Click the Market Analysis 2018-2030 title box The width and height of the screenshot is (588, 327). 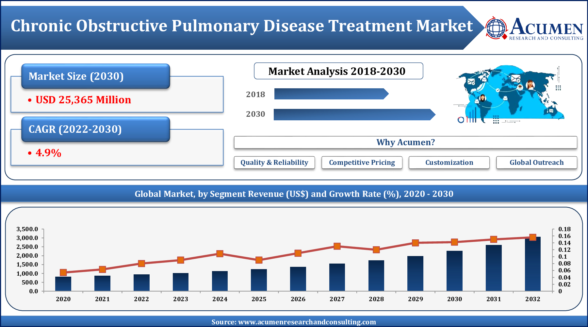[338, 71]
